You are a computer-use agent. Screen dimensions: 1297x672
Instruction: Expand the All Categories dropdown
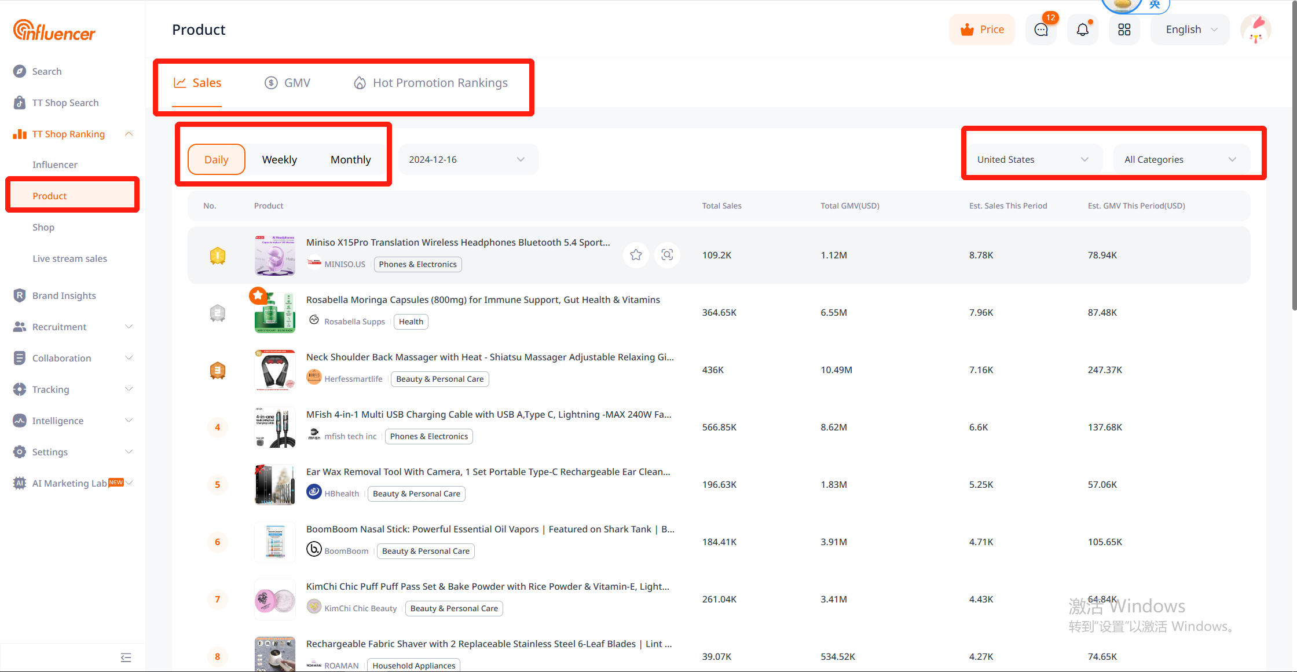[x=1179, y=159]
